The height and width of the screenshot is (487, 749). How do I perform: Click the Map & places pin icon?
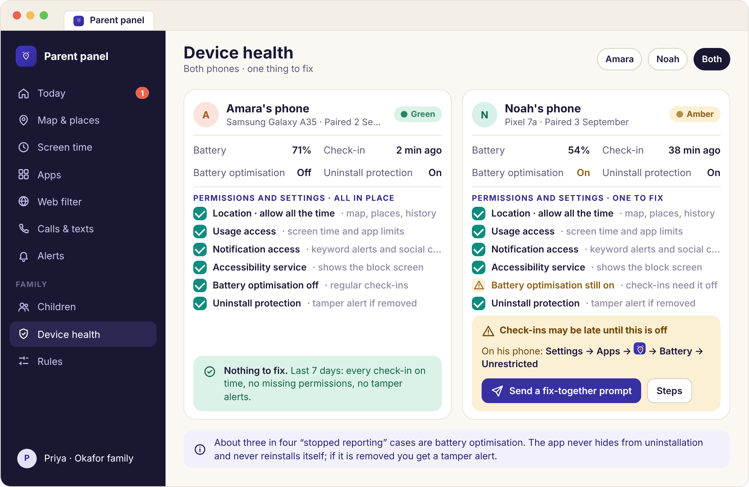click(x=24, y=120)
